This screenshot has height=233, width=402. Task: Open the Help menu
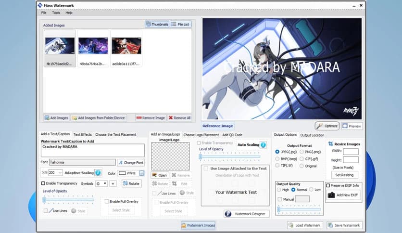[69, 13]
